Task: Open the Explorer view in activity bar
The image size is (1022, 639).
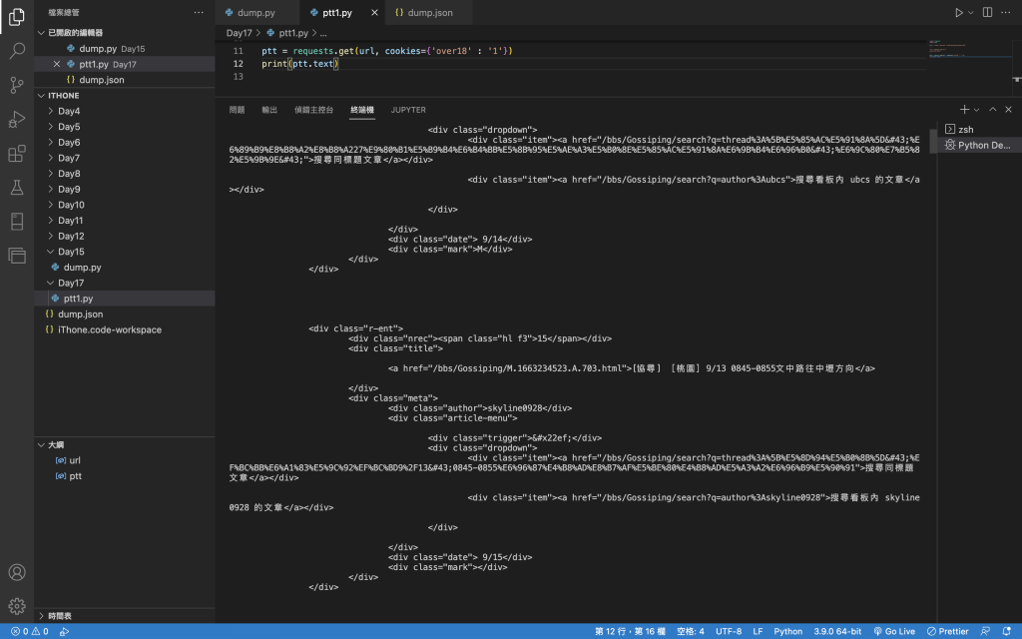Action: click(17, 16)
